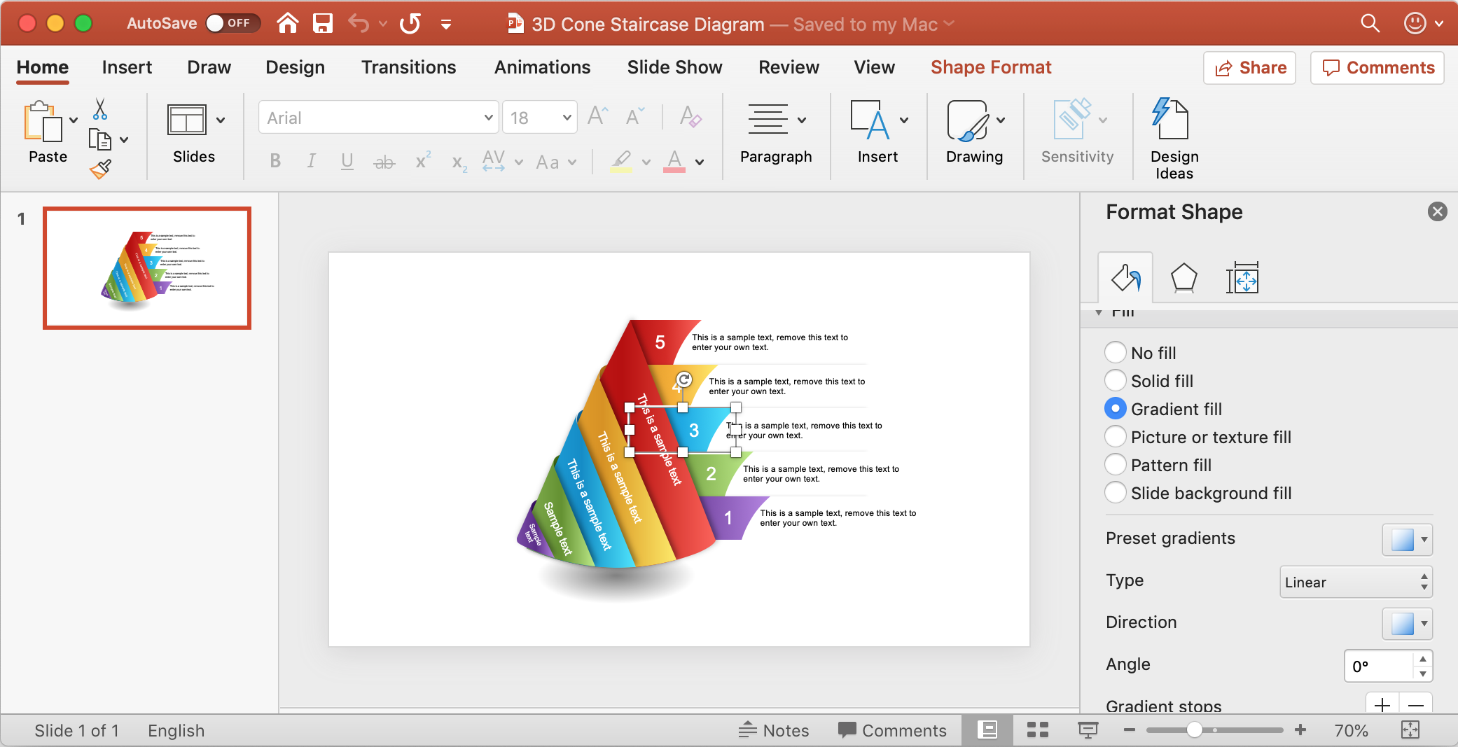The height and width of the screenshot is (747, 1458).
Task: Click the Cut scissors icon
Action: (100, 109)
